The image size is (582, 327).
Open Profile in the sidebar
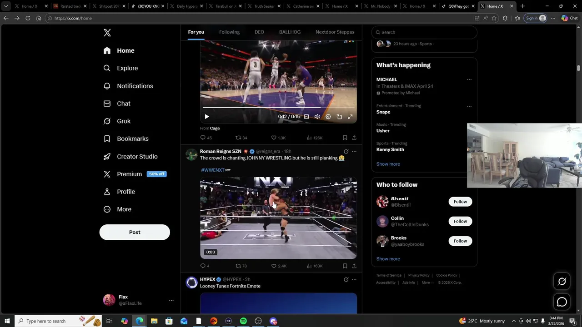[119, 192]
